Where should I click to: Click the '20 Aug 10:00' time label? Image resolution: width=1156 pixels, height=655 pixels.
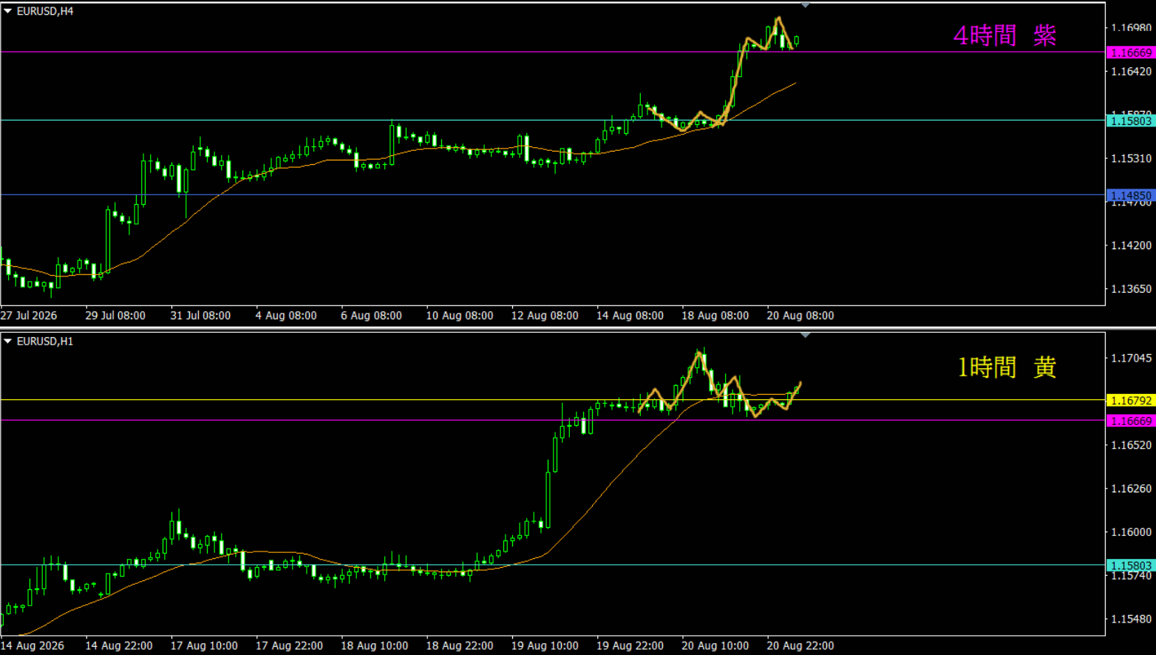click(715, 646)
